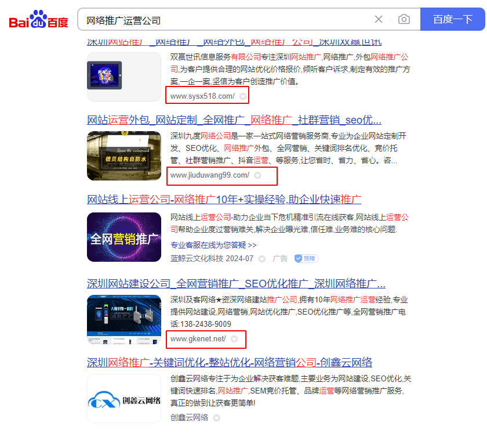Click the 百度一下 search button

pos(452,19)
